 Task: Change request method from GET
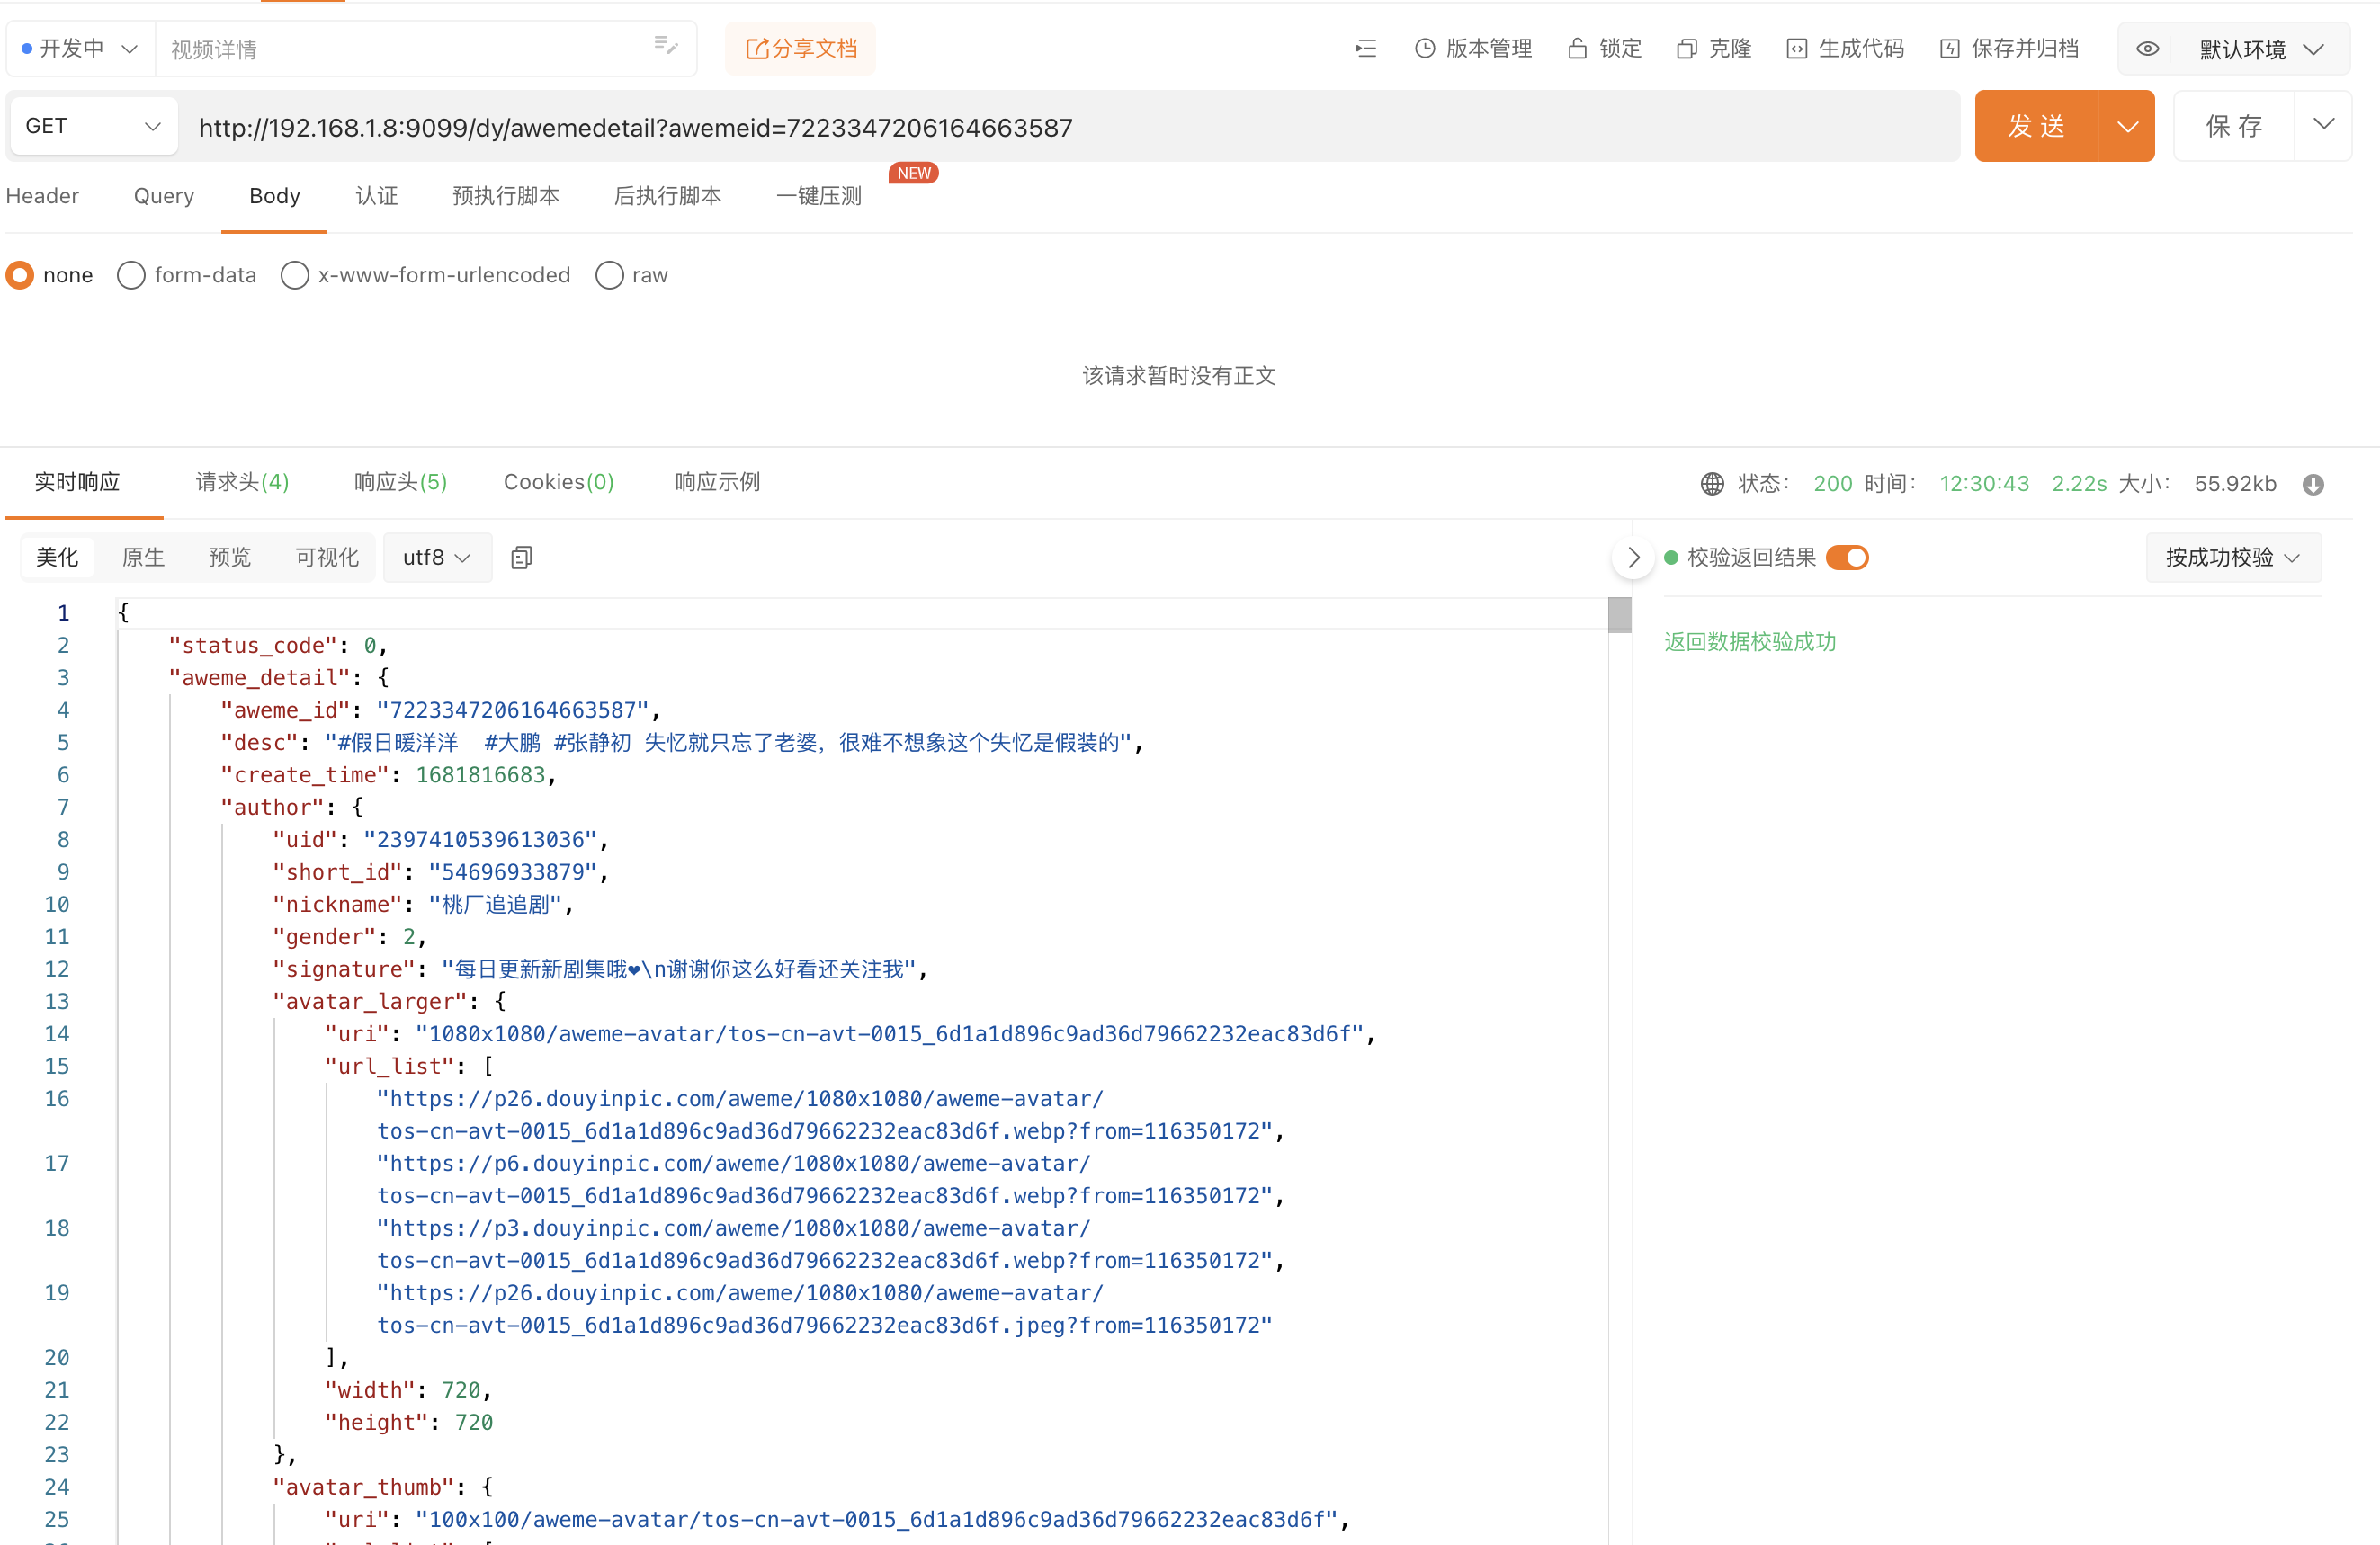92,125
